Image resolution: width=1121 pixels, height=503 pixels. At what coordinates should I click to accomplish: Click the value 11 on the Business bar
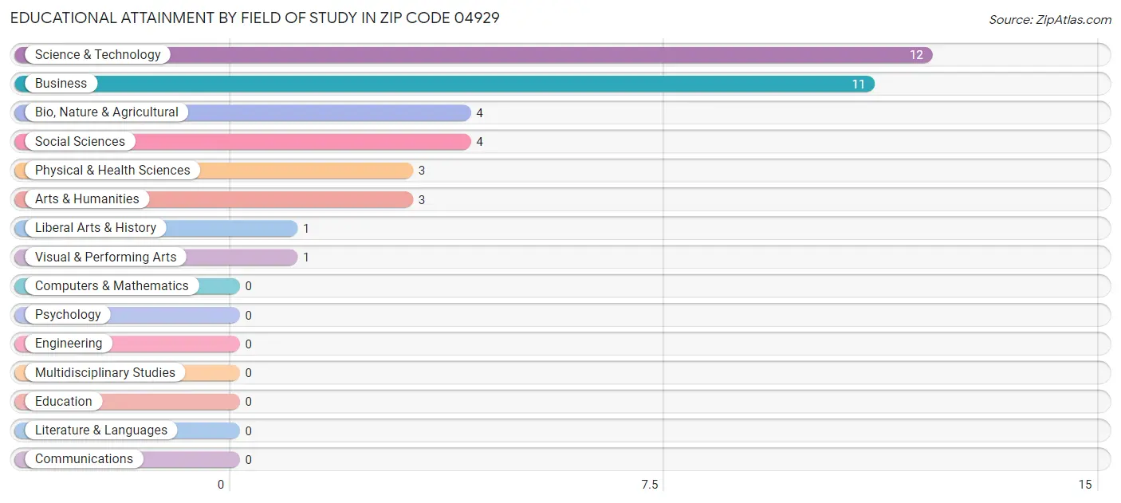(x=858, y=84)
